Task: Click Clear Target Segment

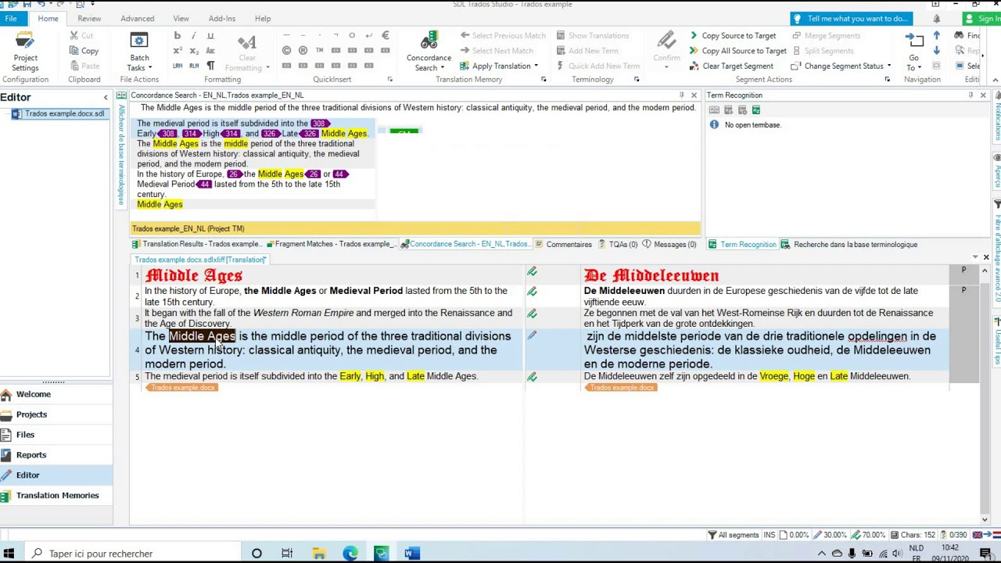Action: [x=730, y=66]
